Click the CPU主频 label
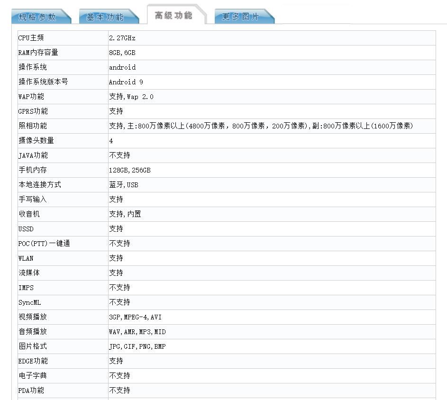 point(31,38)
